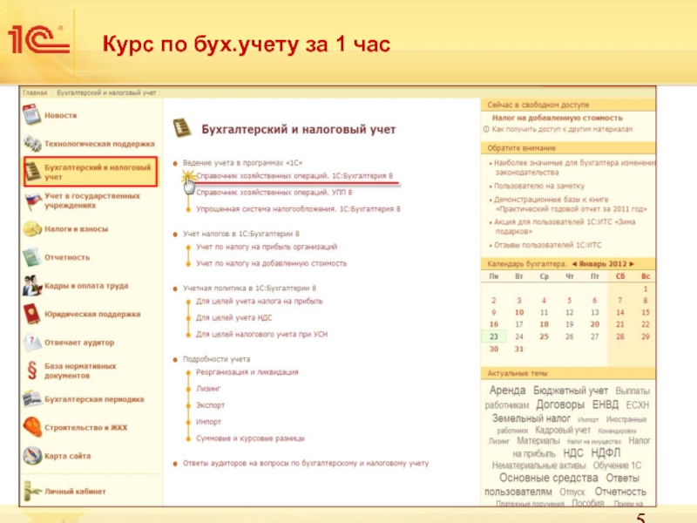Click the Новости newspaper icon
The width and height of the screenshot is (697, 523).
tap(31, 115)
